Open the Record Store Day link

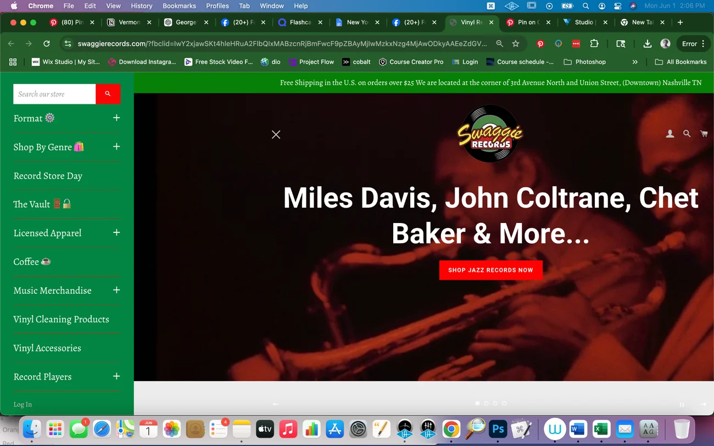point(48,176)
